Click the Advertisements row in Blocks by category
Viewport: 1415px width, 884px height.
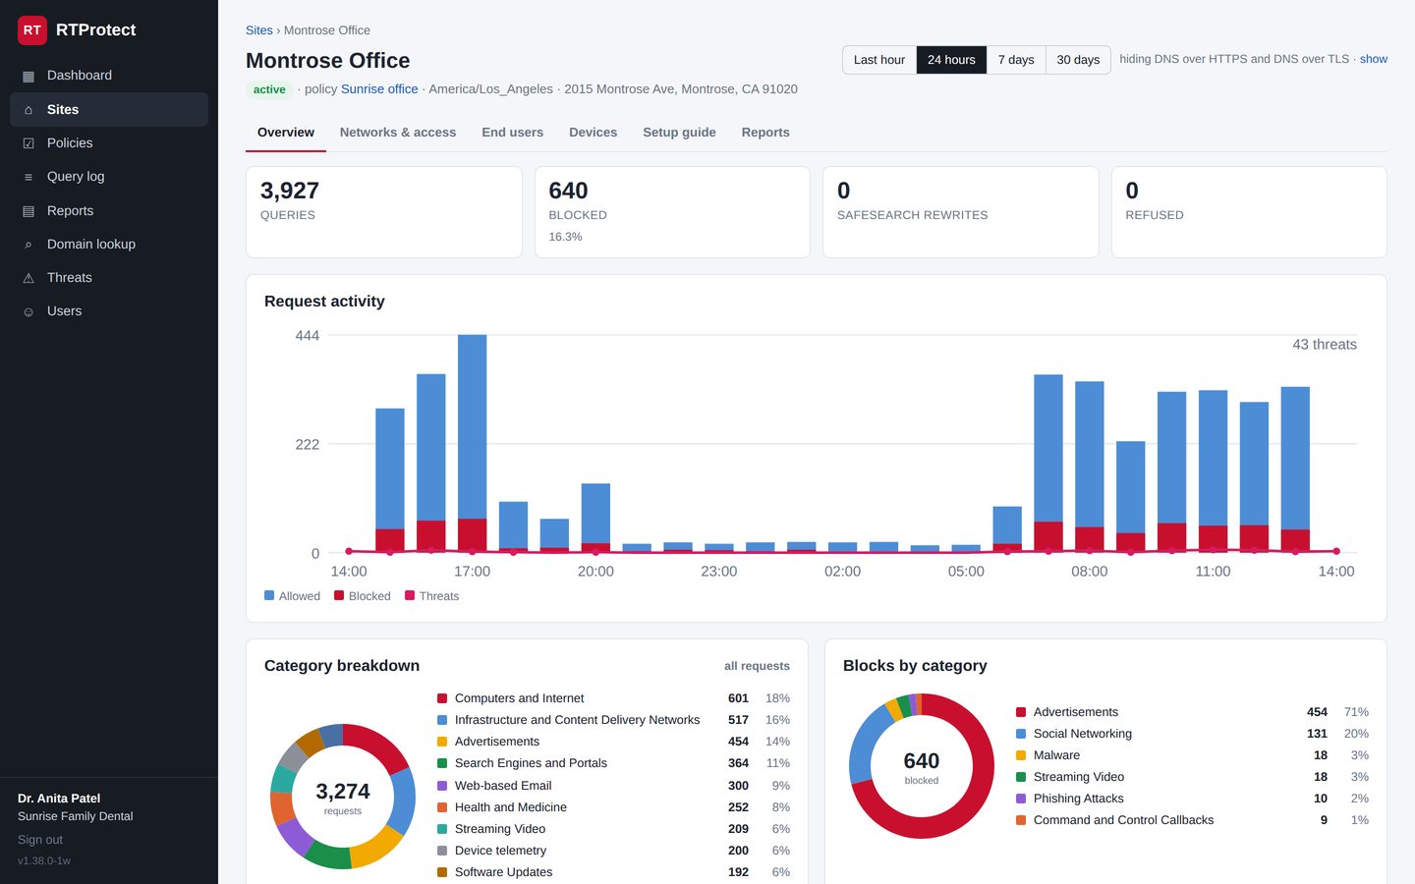[x=1192, y=712]
